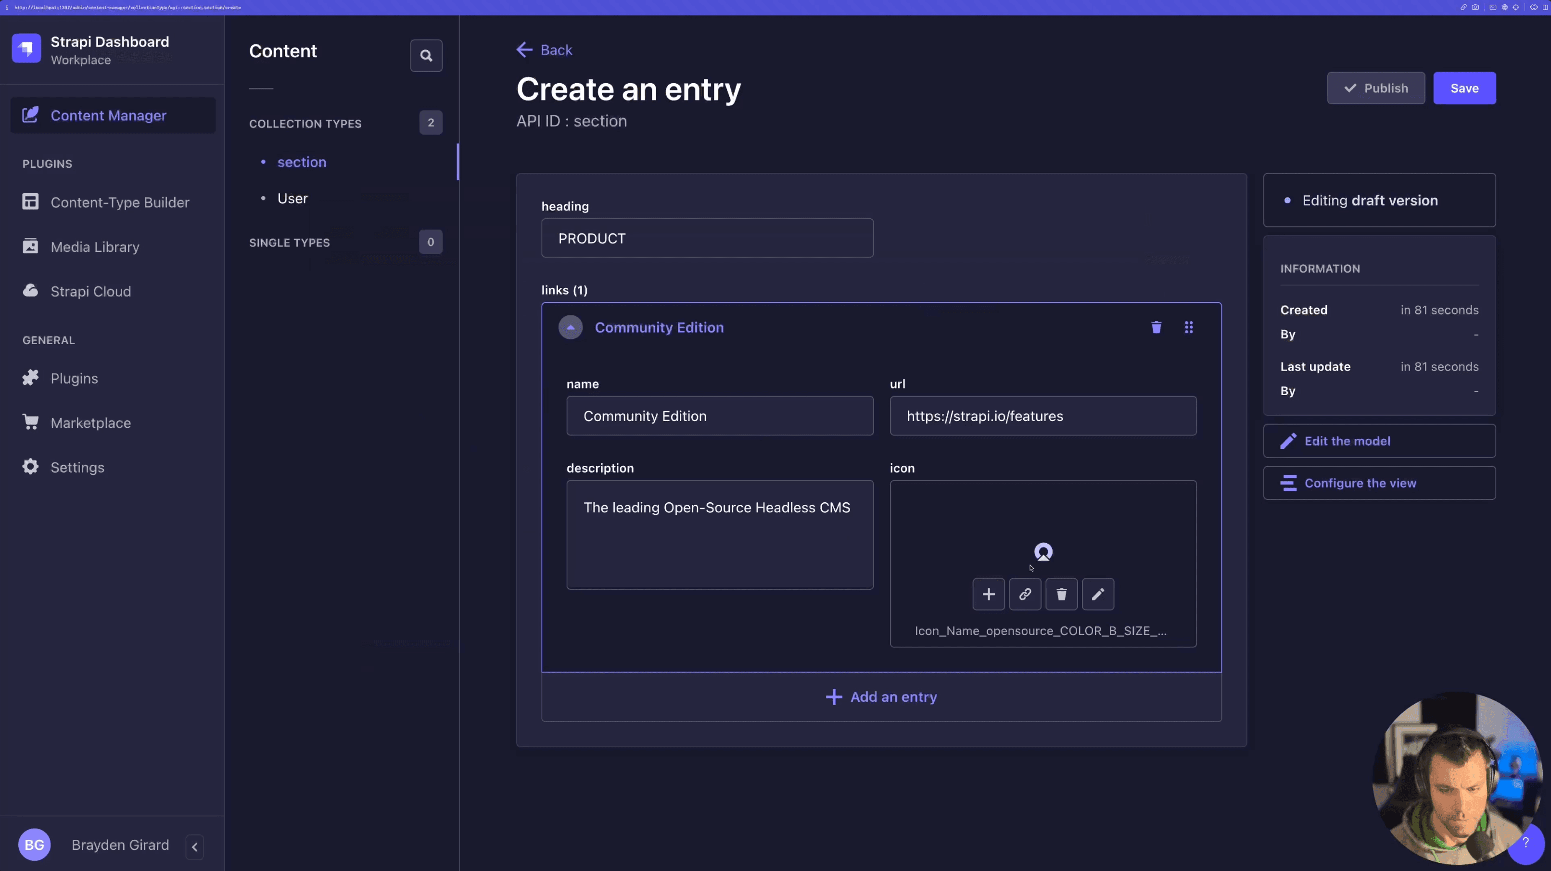Open Configure the view
This screenshot has height=871, width=1551.
(1379, 483)
